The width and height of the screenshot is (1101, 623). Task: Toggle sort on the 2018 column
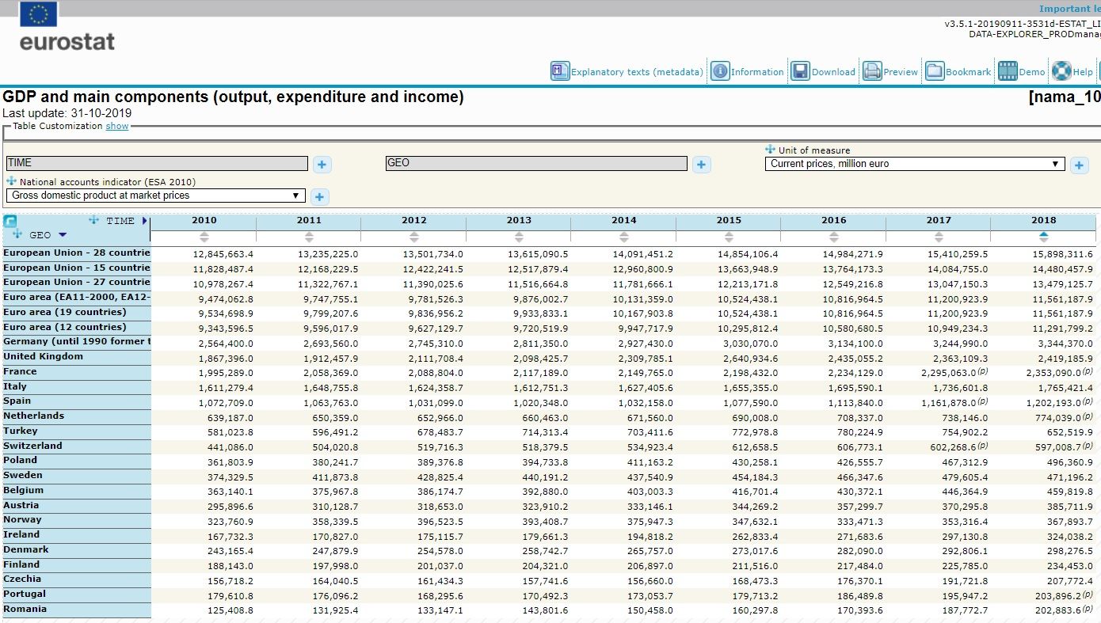tap(1043, 237)
